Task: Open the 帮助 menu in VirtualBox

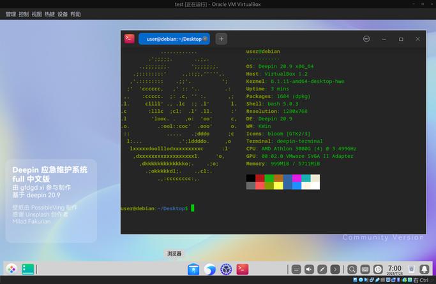Action: tap(75, 14)
